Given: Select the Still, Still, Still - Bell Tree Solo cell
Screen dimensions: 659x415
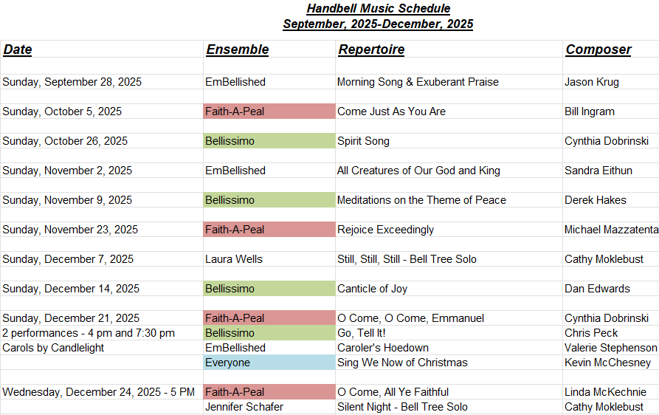Looking at the screenshot, I should [x=449, y=259].
